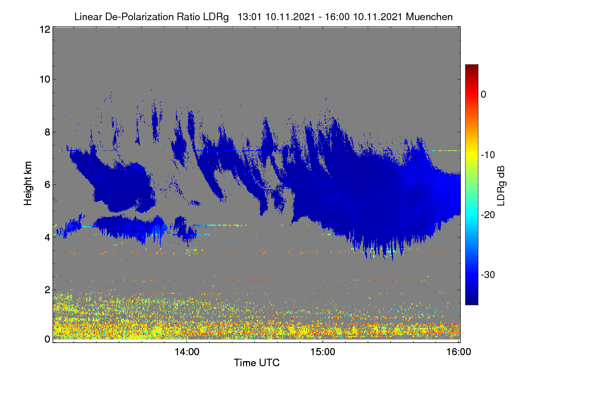The width and height of the screenshot is (605, 403).
Task: Click the colorbar label 'LDRg dB'
Action: pyautogui.click(x=501, y=185)
